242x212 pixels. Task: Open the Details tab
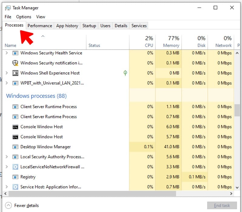tap(121, 26)
